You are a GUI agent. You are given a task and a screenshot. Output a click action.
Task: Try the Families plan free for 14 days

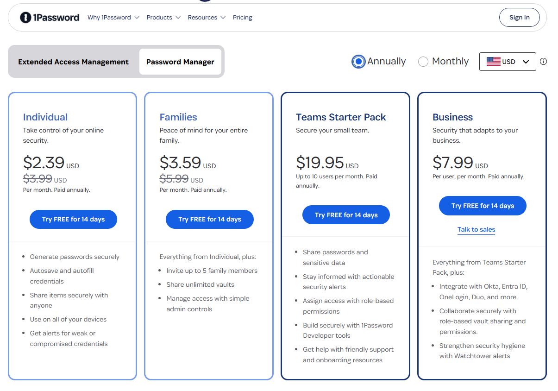(209, 219)
